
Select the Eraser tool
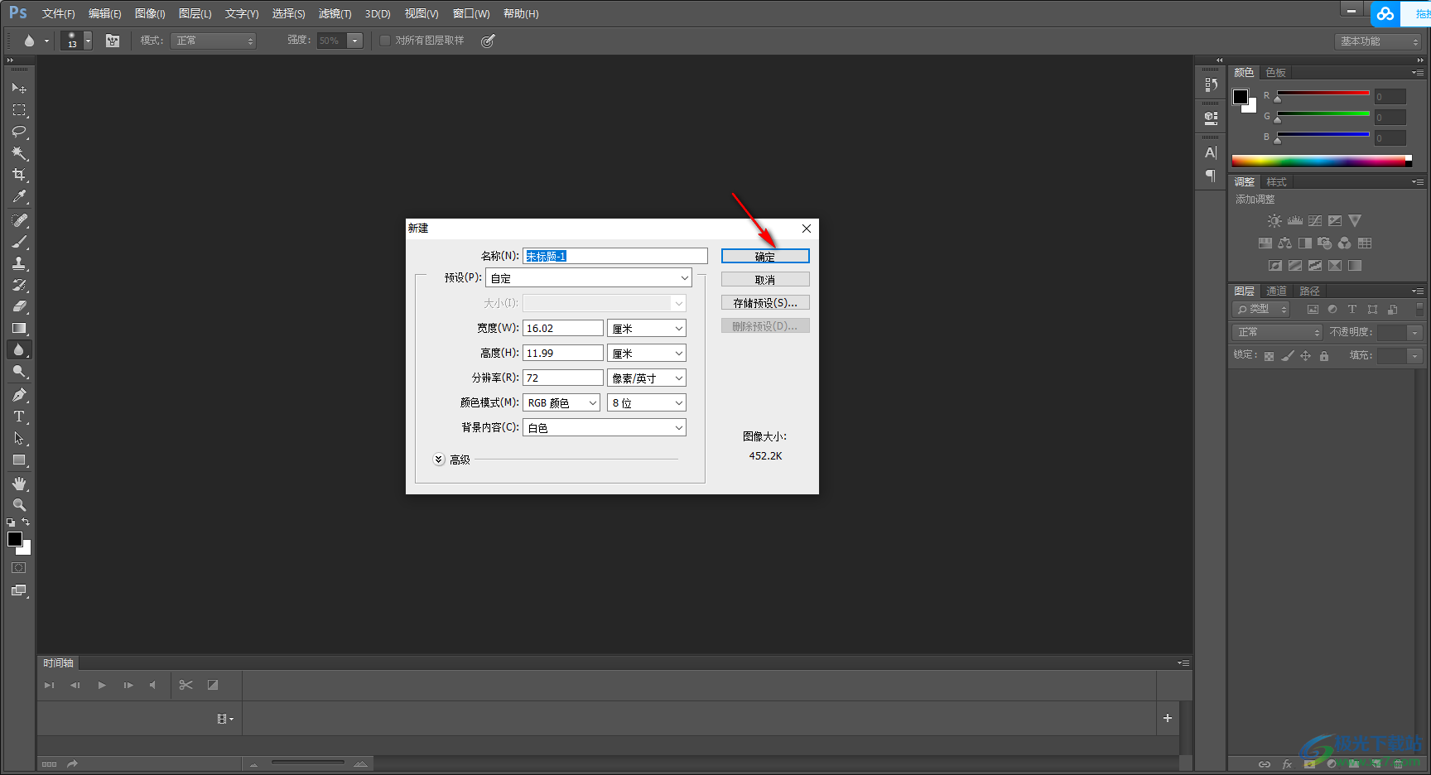[19, 306]
